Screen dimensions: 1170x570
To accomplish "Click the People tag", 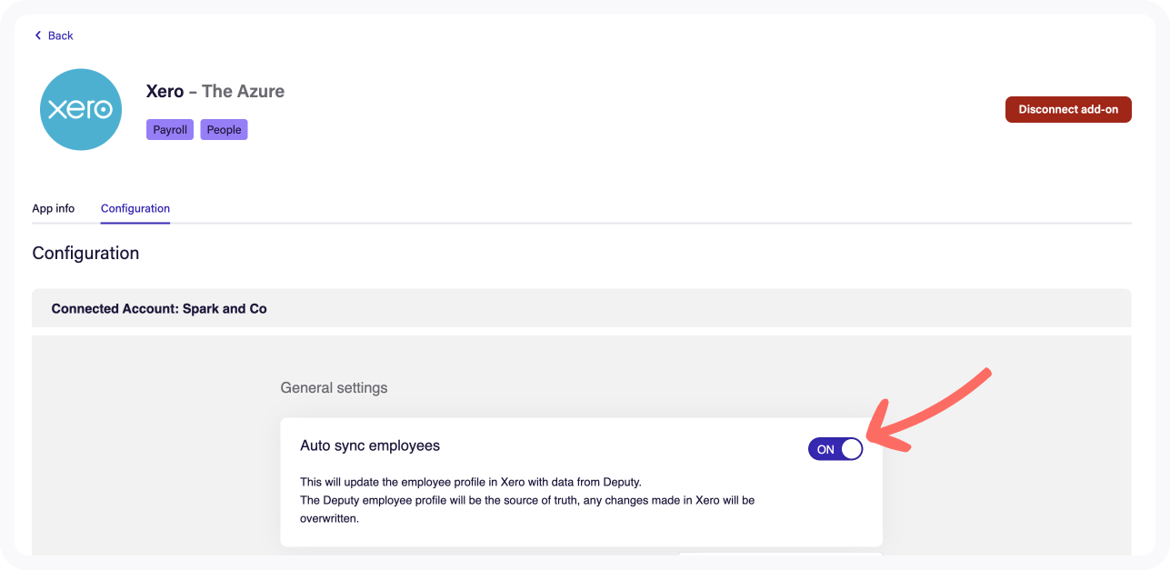I will (224, 130).
